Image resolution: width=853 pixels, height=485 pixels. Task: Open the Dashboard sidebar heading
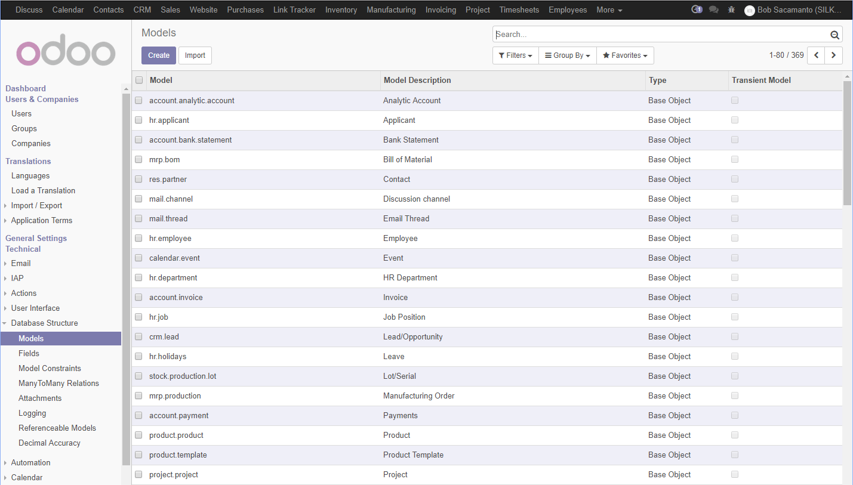pos(26,88)
